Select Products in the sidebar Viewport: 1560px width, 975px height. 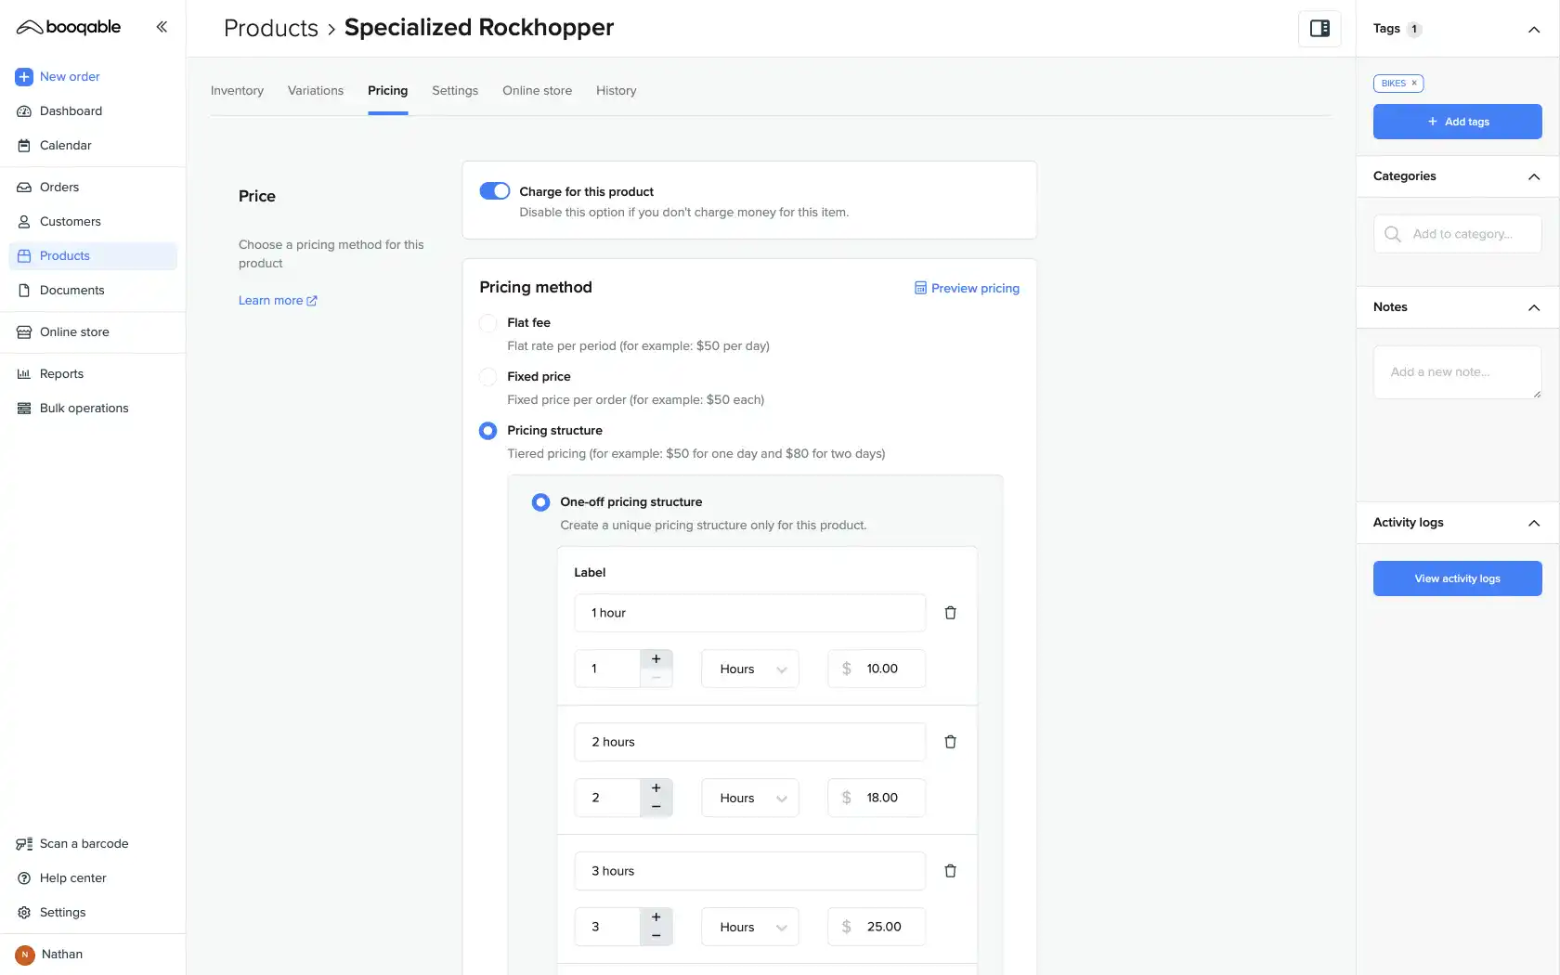coord(93,256)
